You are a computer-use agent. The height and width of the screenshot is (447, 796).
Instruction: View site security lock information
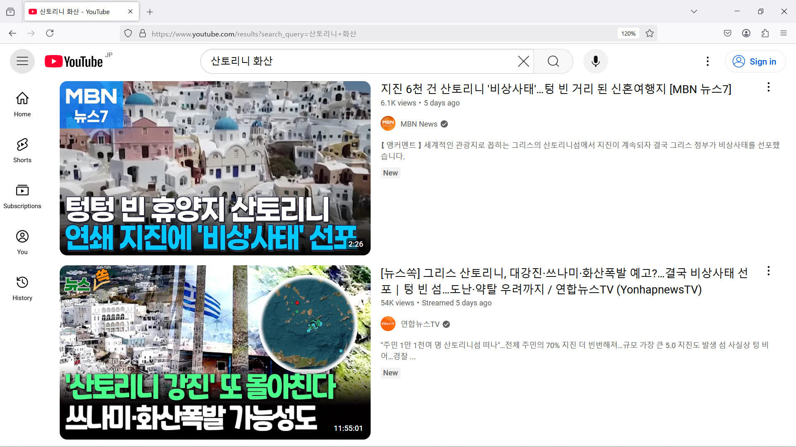143,34
